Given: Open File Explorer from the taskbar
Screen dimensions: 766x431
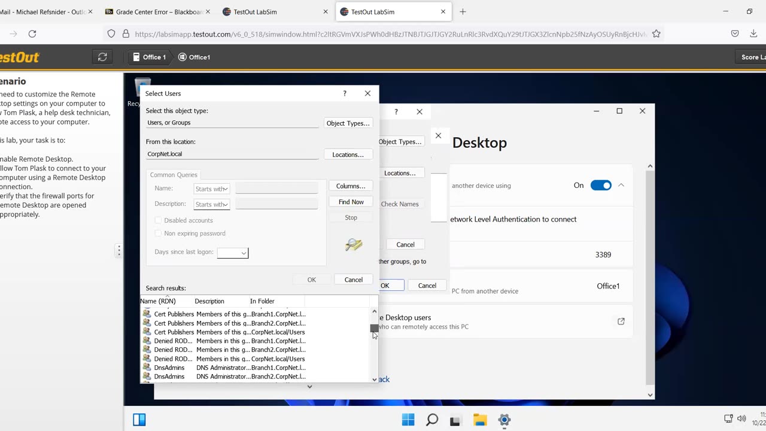Looking at the screenshot, I should coord(480,420).
